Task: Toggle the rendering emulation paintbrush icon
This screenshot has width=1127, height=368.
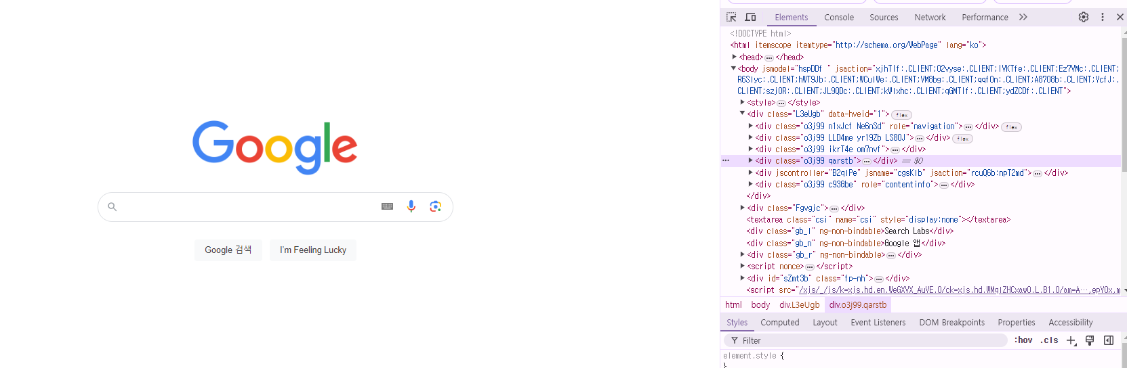Action: pos(1090,340)
